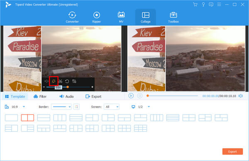Select the four vertical columns template
249x161 pixels.
point(156,118)
